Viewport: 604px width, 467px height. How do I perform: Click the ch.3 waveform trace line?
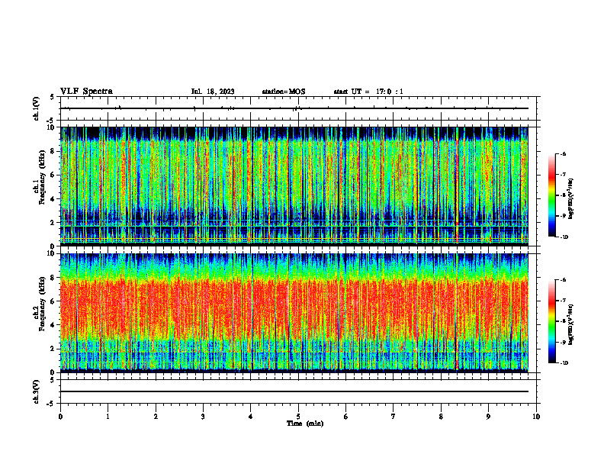click(x=294, y=391)
